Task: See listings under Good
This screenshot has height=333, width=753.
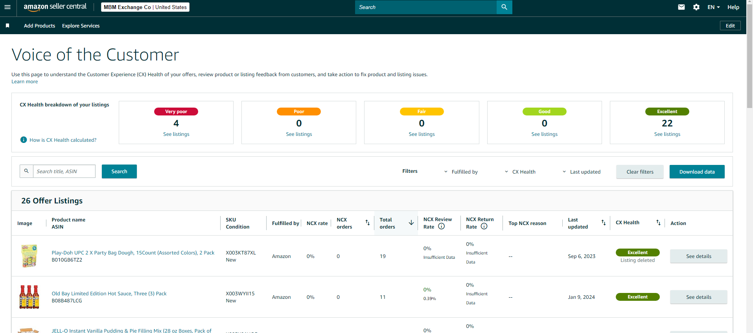Action: pyautogui.click(x=544, y=134)
